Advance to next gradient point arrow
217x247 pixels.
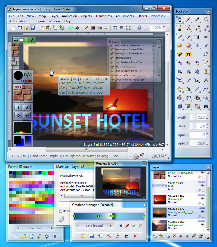click(111, 226)
